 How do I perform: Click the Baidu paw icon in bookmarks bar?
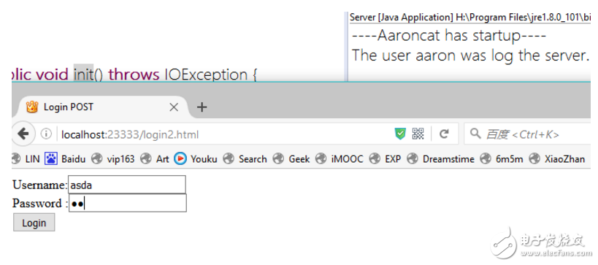50,158
